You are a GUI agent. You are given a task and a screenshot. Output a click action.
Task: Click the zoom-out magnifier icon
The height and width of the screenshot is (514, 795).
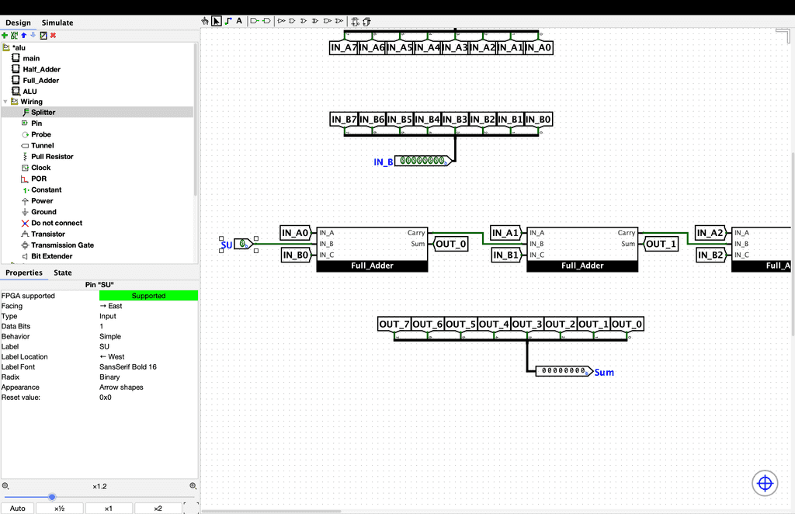click(5, 486)
